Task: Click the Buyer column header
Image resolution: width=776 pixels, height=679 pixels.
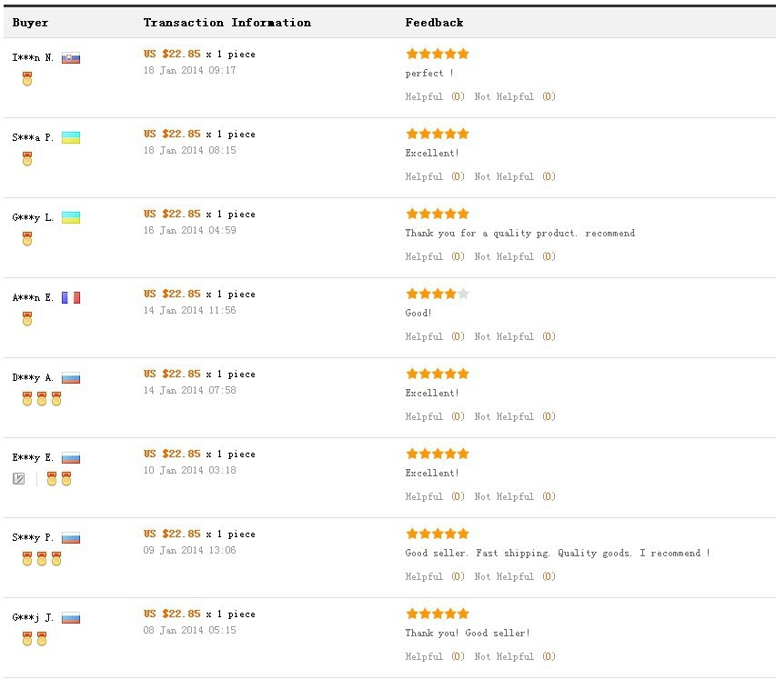Action: pyautogui.click(x=31, y=23)
